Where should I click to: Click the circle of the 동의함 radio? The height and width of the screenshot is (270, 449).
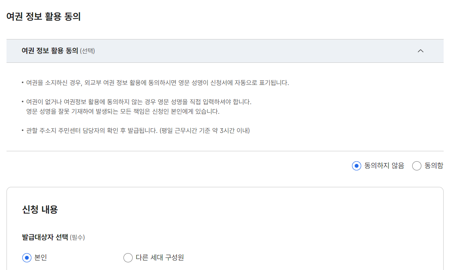417,165
